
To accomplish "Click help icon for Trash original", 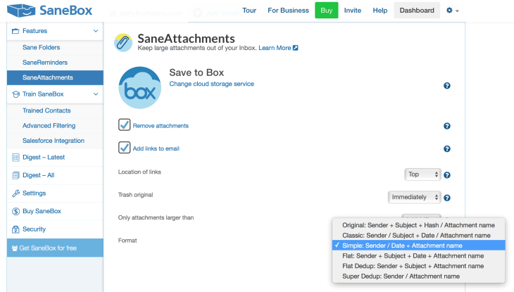I will [446, 198].
